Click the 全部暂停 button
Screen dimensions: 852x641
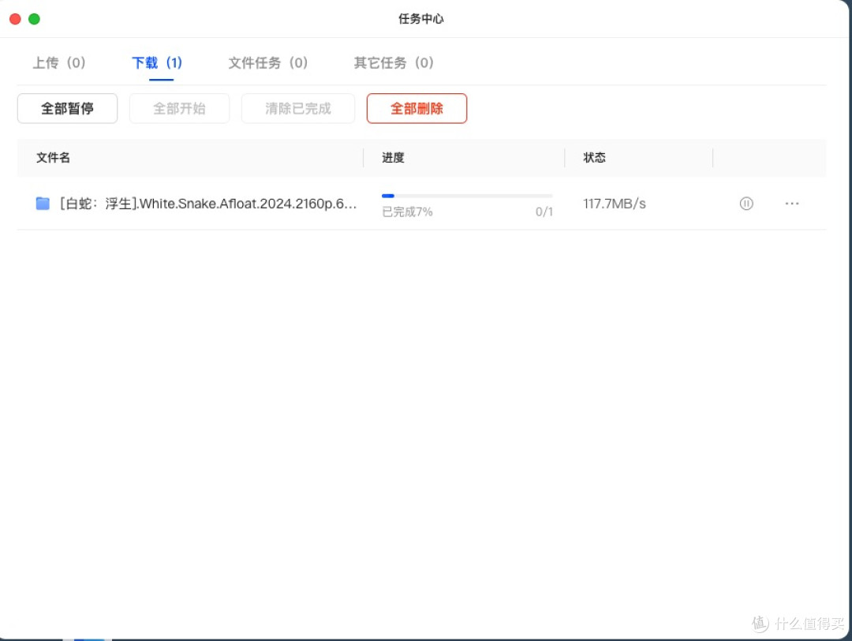point(67,108)
